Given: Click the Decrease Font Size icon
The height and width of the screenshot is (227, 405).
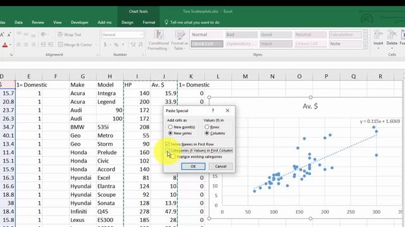Looking at the screenshot, I should (9, 35).
